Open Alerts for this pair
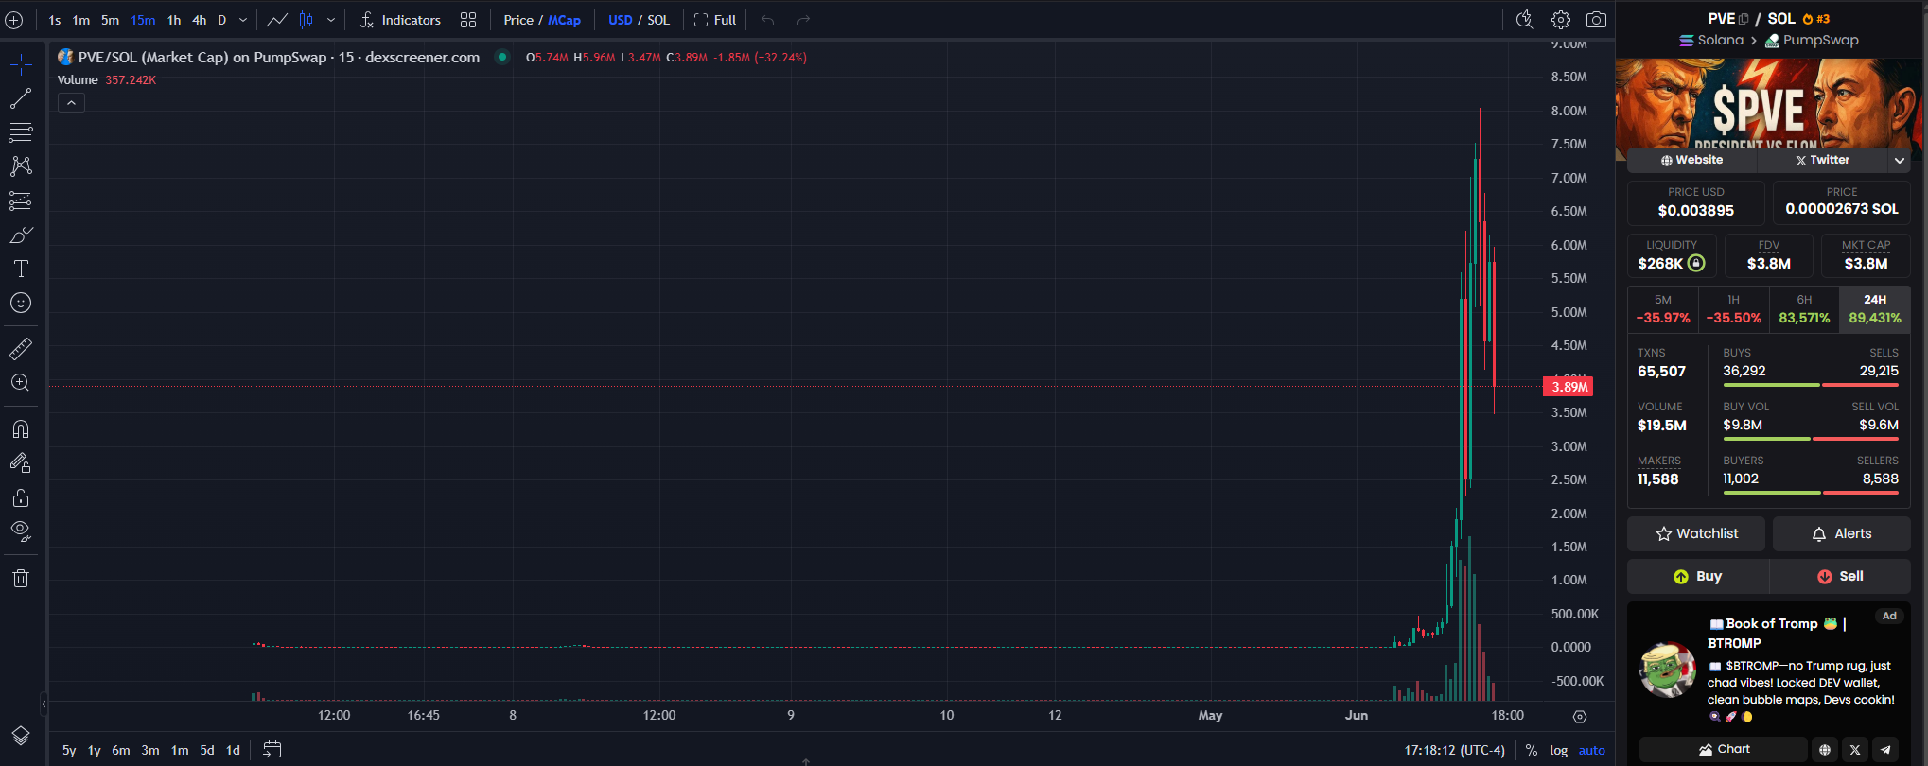 (1841, 533)
